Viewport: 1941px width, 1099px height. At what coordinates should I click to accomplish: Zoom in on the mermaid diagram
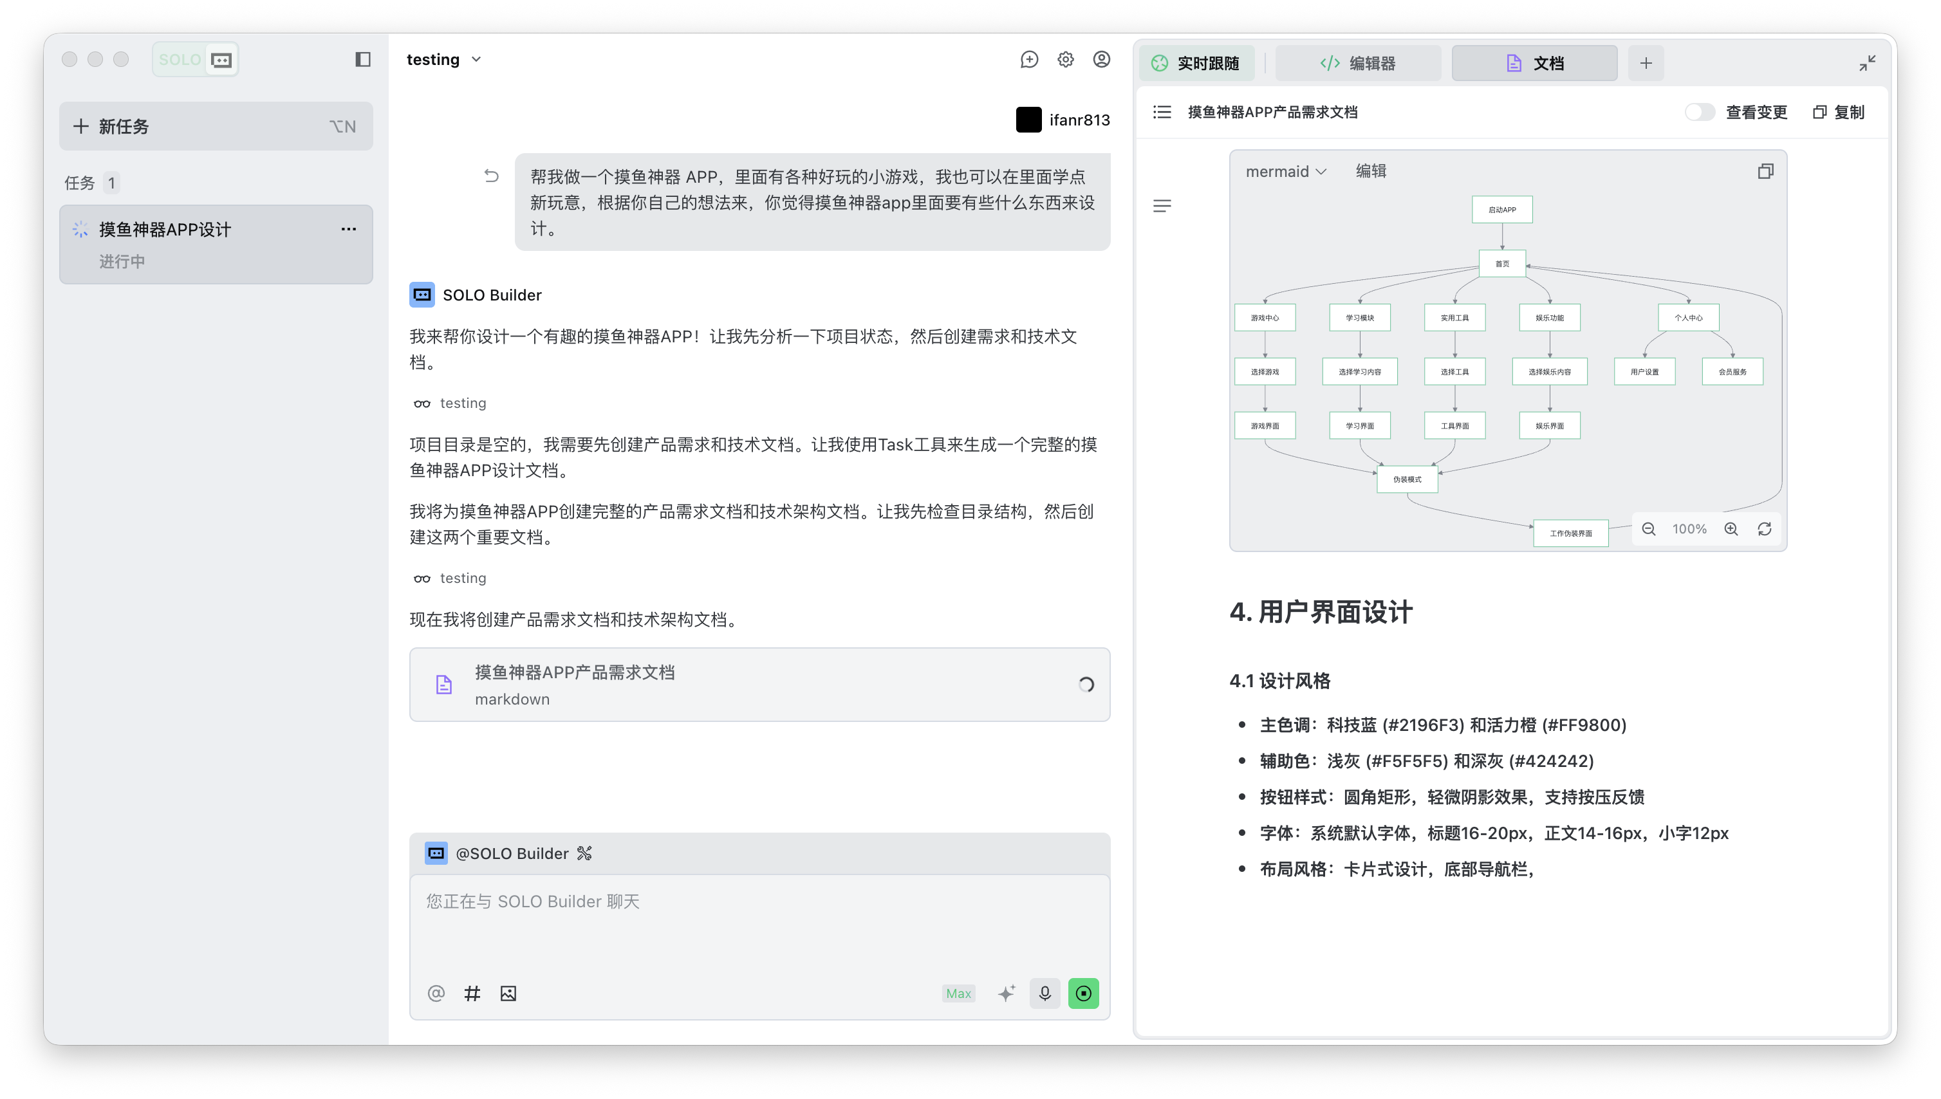[1731, 529]
